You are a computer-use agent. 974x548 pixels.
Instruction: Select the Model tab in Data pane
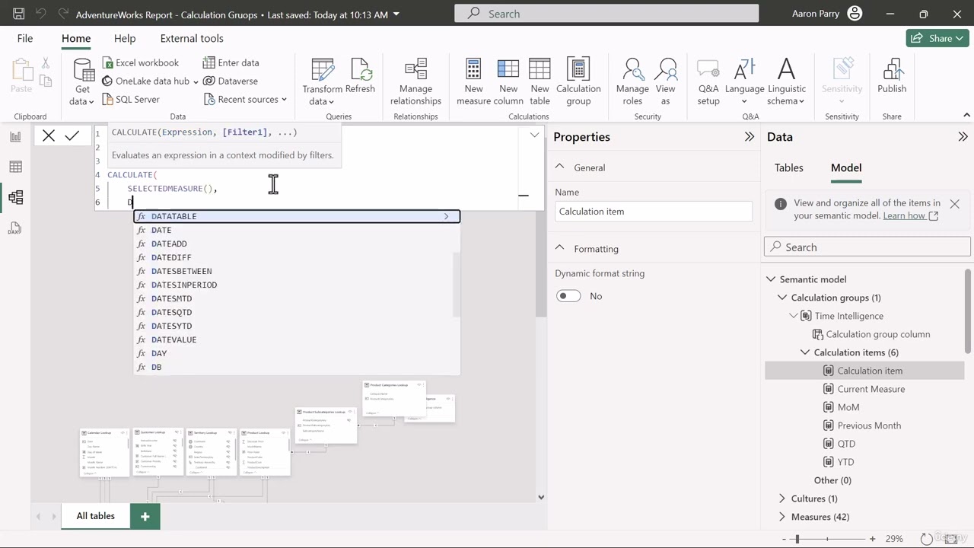pyautogui.click(x=846, y=167)
